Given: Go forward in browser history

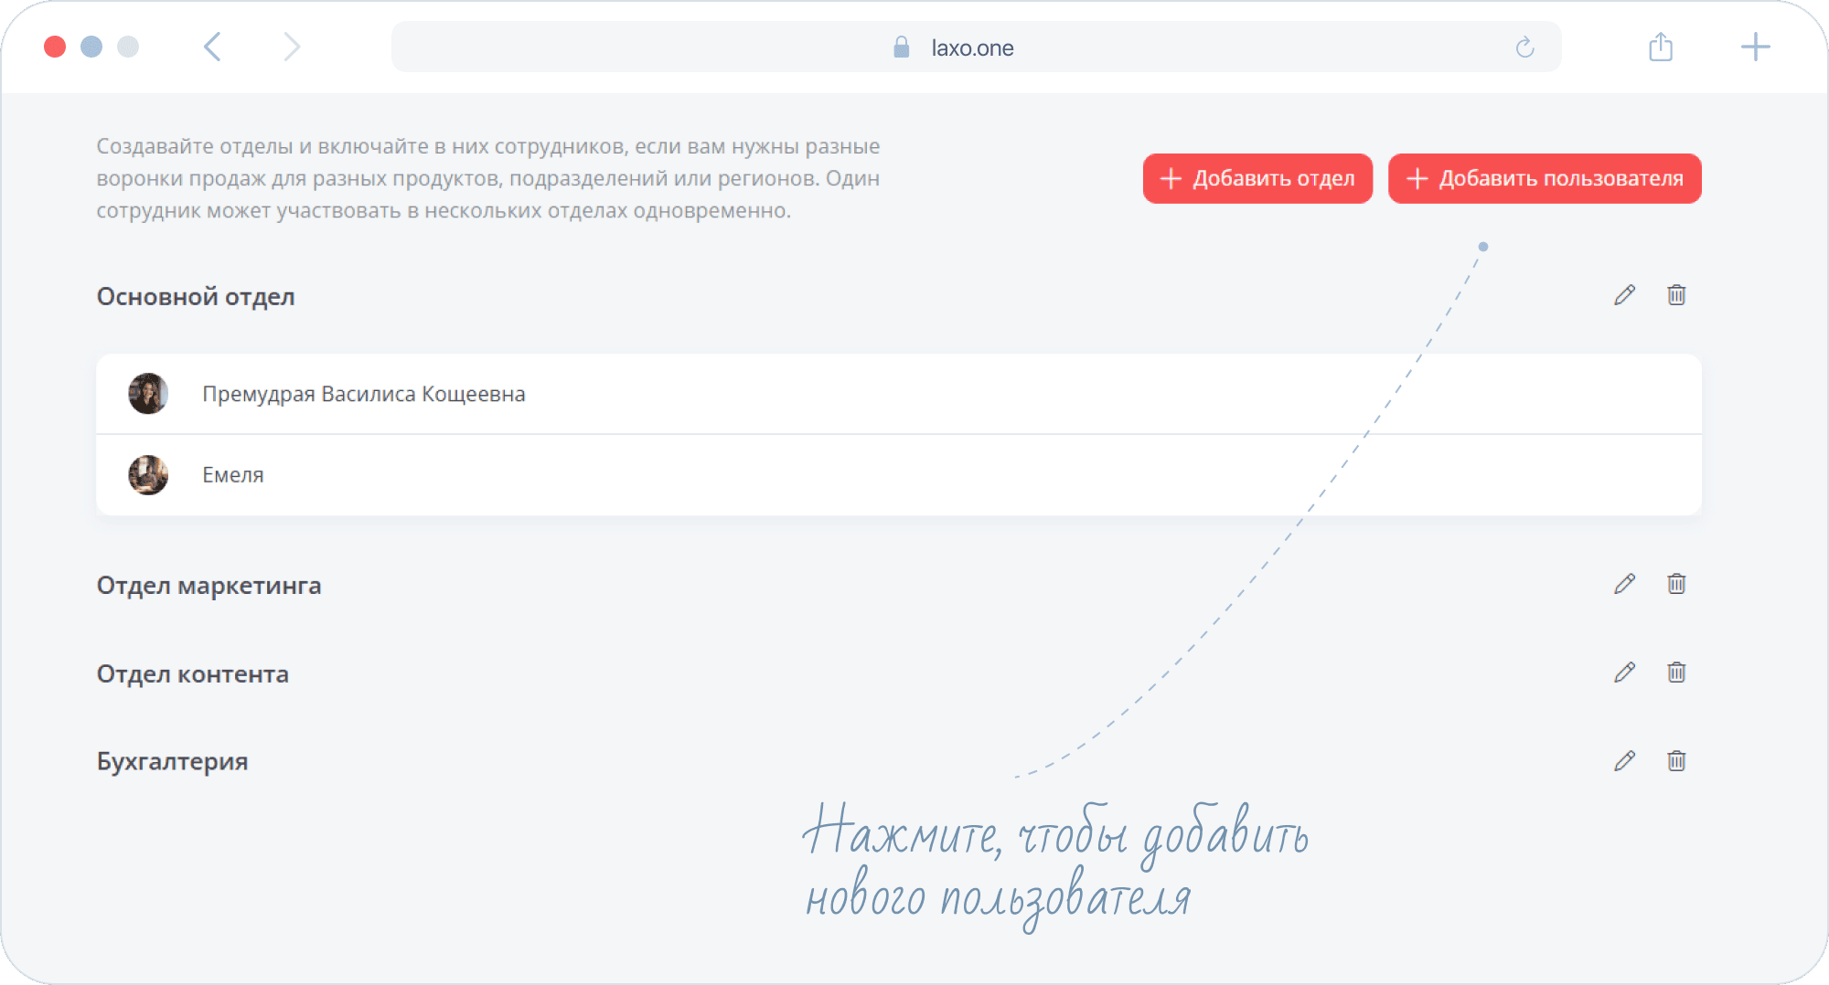Looking at the screenshot, I should pyautogui.click(x=292, y=47).
